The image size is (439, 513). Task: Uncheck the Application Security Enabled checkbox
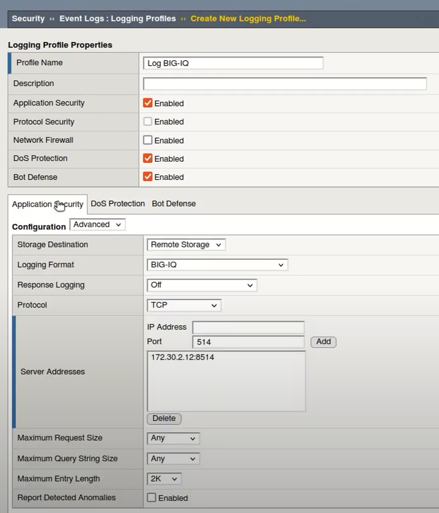pyautogui.click(x=148, y=103)
